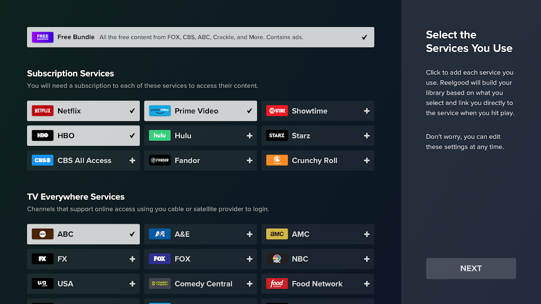Image resolution: width=541 pixels, height=304 pixels.
Task: Click the AMC yellow logo icon
Action: [x=277, y=234]
